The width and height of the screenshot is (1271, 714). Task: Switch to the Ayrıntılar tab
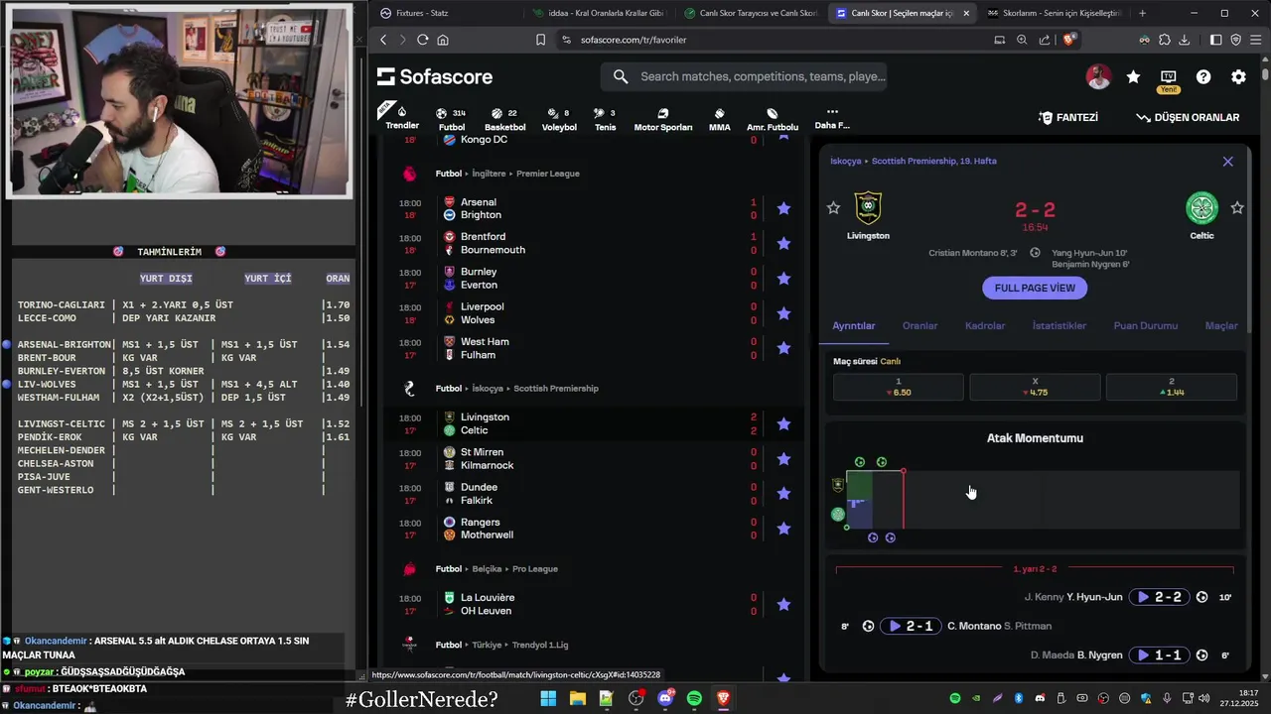point(854,325)
